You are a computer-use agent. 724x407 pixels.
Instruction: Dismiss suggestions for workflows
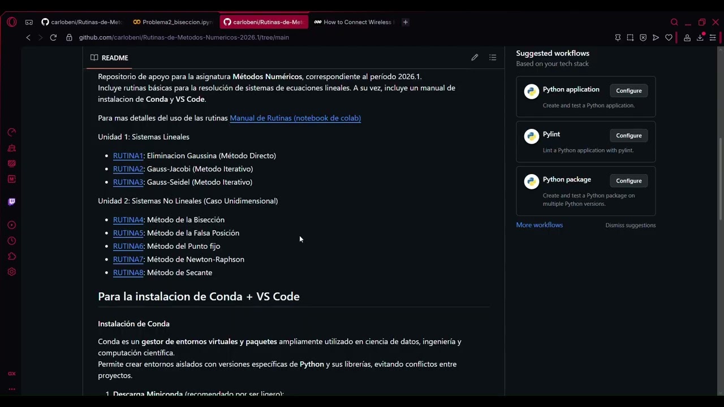click(x=630, y=225)
